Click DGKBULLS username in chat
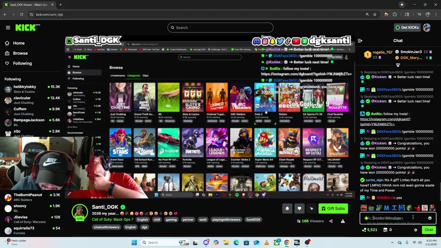Viewport: 441px width, 248px height. click(x=386, y=198)
